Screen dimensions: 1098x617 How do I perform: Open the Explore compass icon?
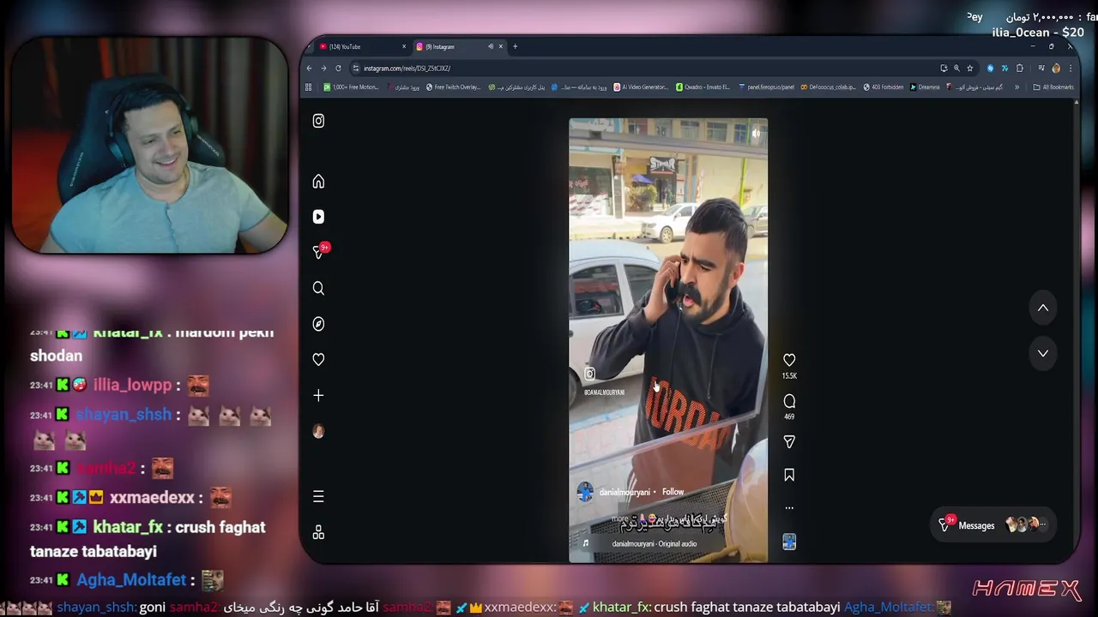coord(318,324)
